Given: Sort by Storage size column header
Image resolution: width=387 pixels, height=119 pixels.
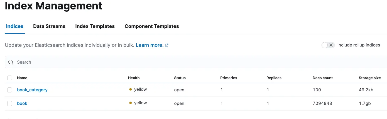Looking at the screenshot, I should [370, 78].
